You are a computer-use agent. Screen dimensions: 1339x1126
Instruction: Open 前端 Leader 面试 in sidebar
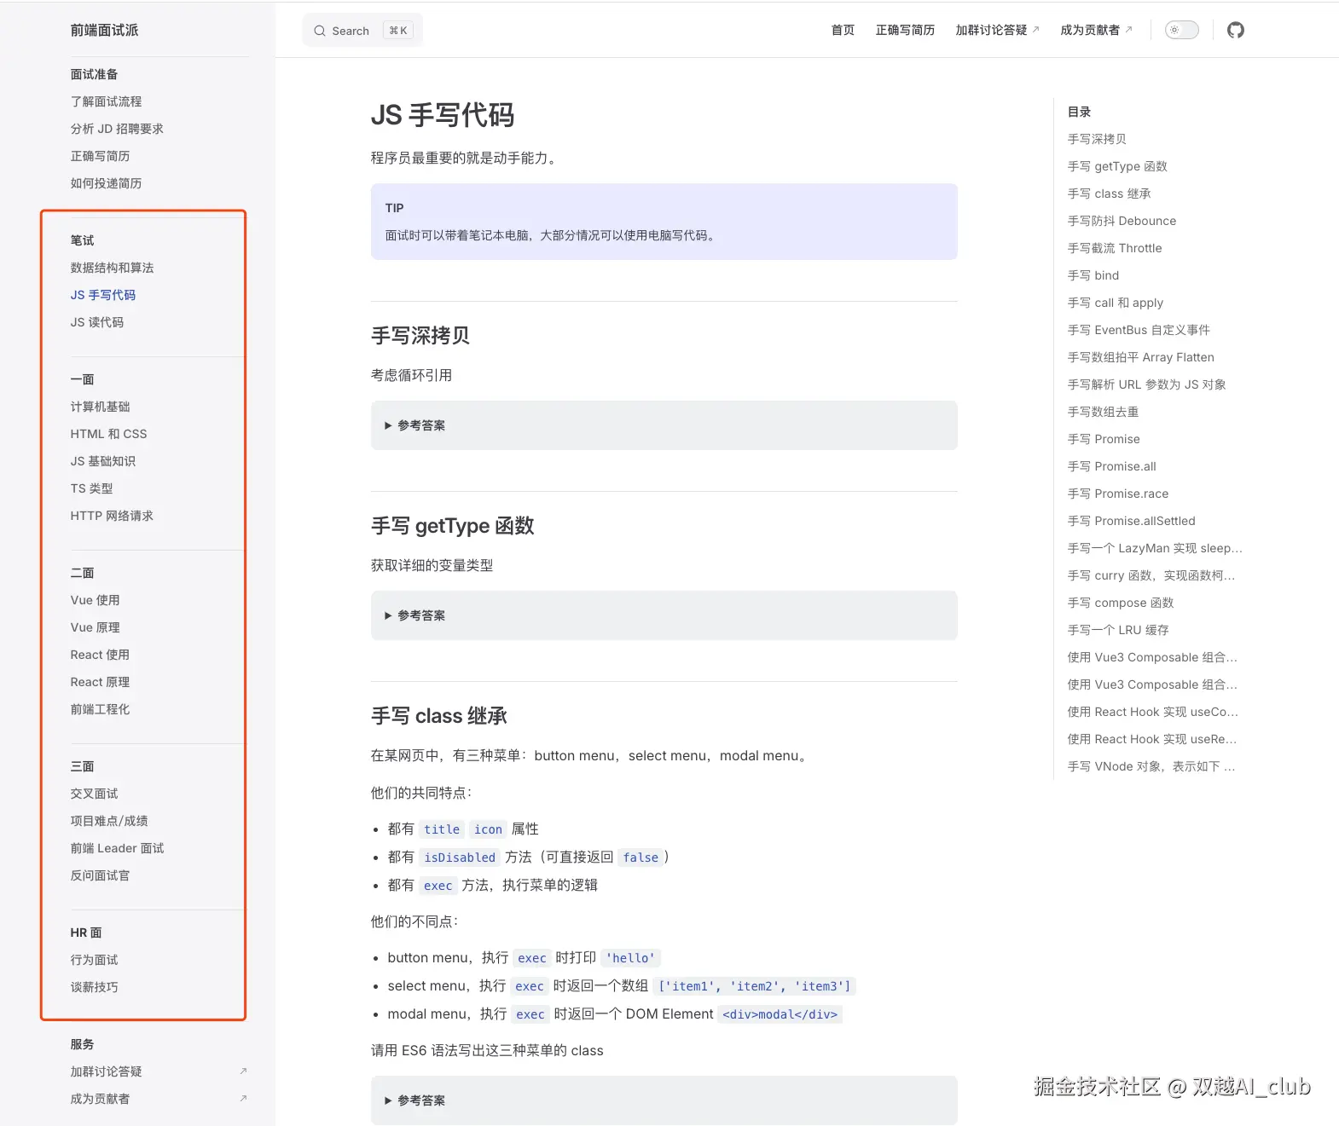tap(117, 848)
